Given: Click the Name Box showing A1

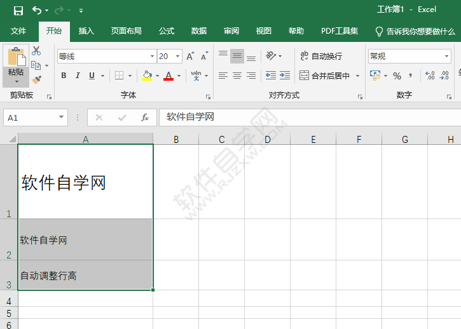Looking at the screenshot, I should (36, 117).
